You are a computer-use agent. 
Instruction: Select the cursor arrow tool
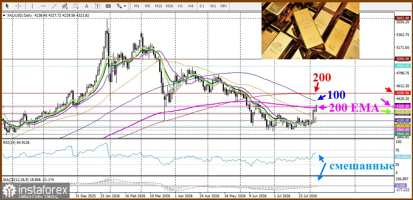tap(7, 6)
